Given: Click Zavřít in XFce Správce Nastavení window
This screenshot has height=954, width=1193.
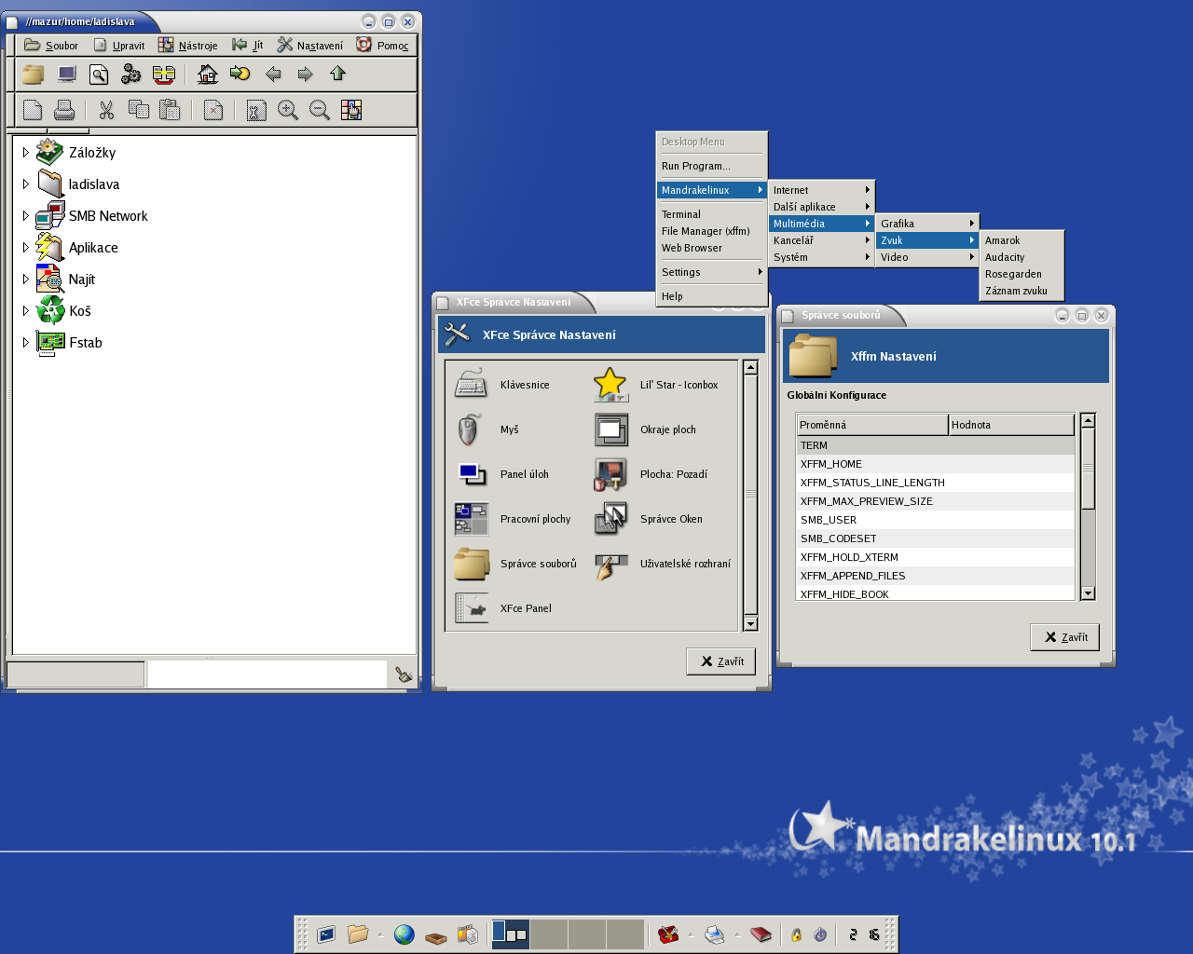Looking at the screenshot, I should 721,661.
